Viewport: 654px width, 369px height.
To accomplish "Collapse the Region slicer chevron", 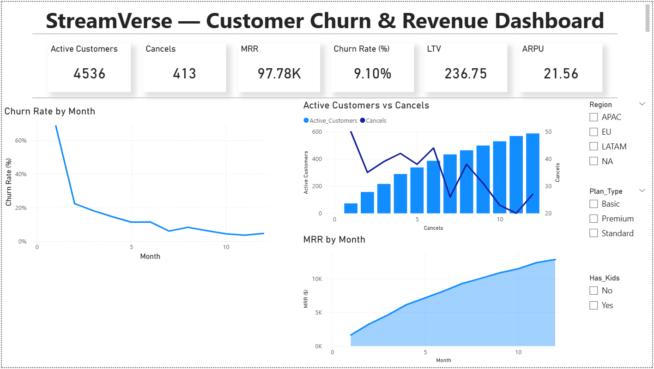I will [x=642, y=104].
